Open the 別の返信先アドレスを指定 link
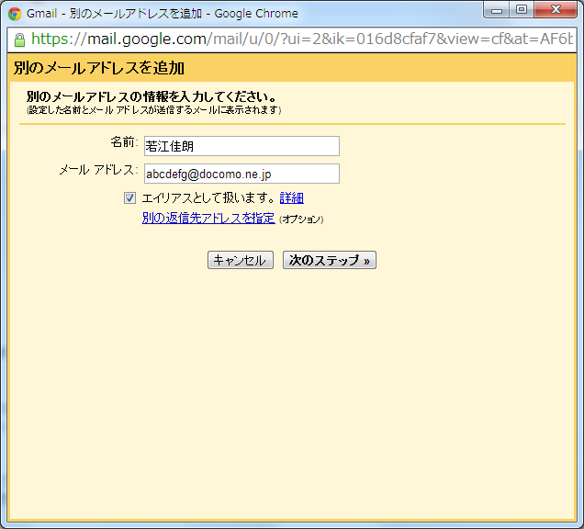584x529 pixels. (x=208, y=219)
